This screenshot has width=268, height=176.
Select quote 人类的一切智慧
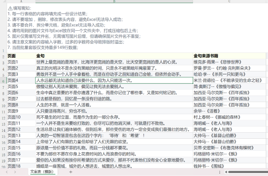tap(114, 136)
